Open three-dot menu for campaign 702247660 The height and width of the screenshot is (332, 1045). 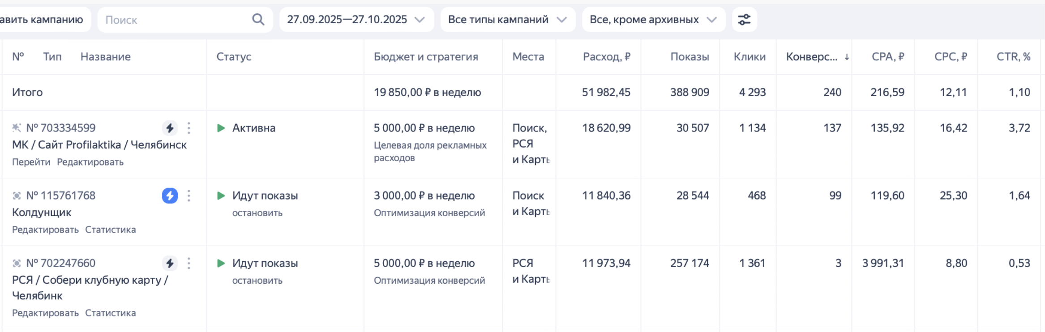coord(189,264)
